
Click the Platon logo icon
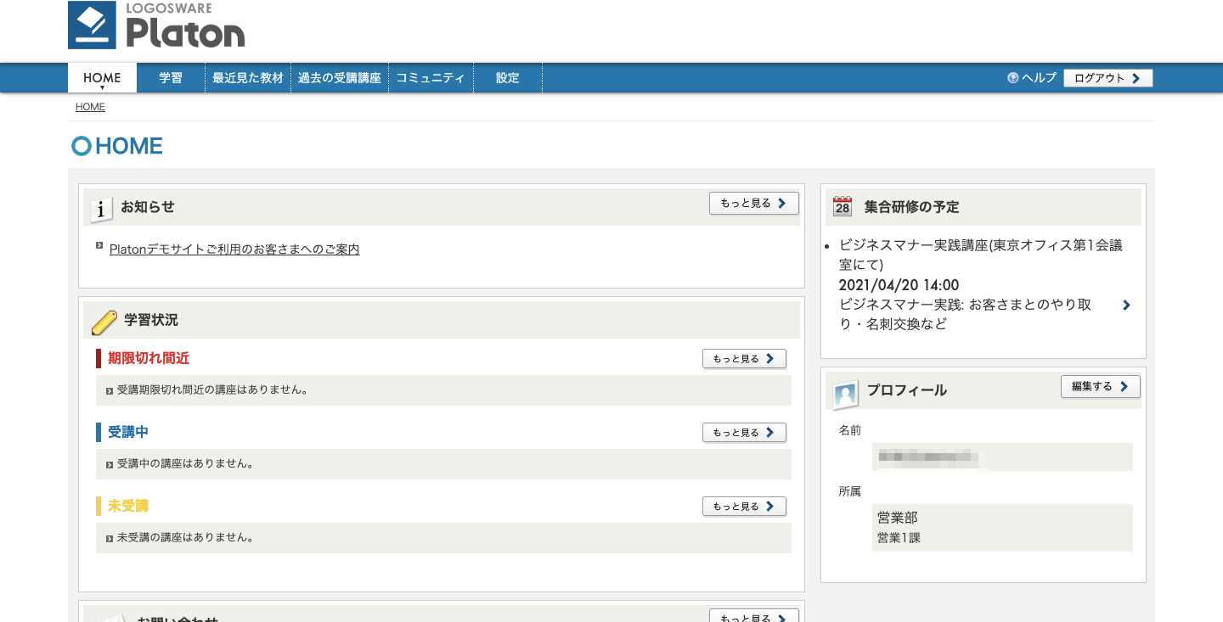click(x=90, y=25)
